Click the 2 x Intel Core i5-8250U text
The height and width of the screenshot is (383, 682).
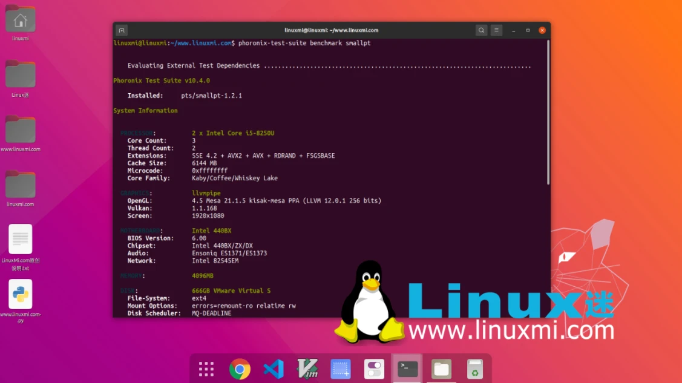pyautogui.click(x=233, y=133)
